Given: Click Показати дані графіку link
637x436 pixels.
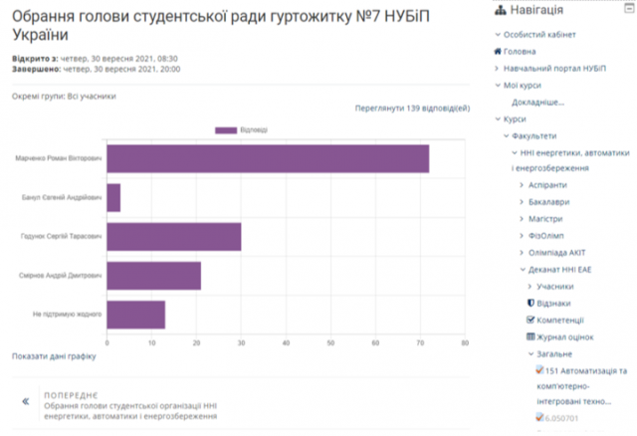Looking at the screenshot, I should click(x=54, y=356).
